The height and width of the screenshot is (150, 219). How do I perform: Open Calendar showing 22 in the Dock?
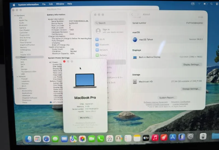coord(110,139)
